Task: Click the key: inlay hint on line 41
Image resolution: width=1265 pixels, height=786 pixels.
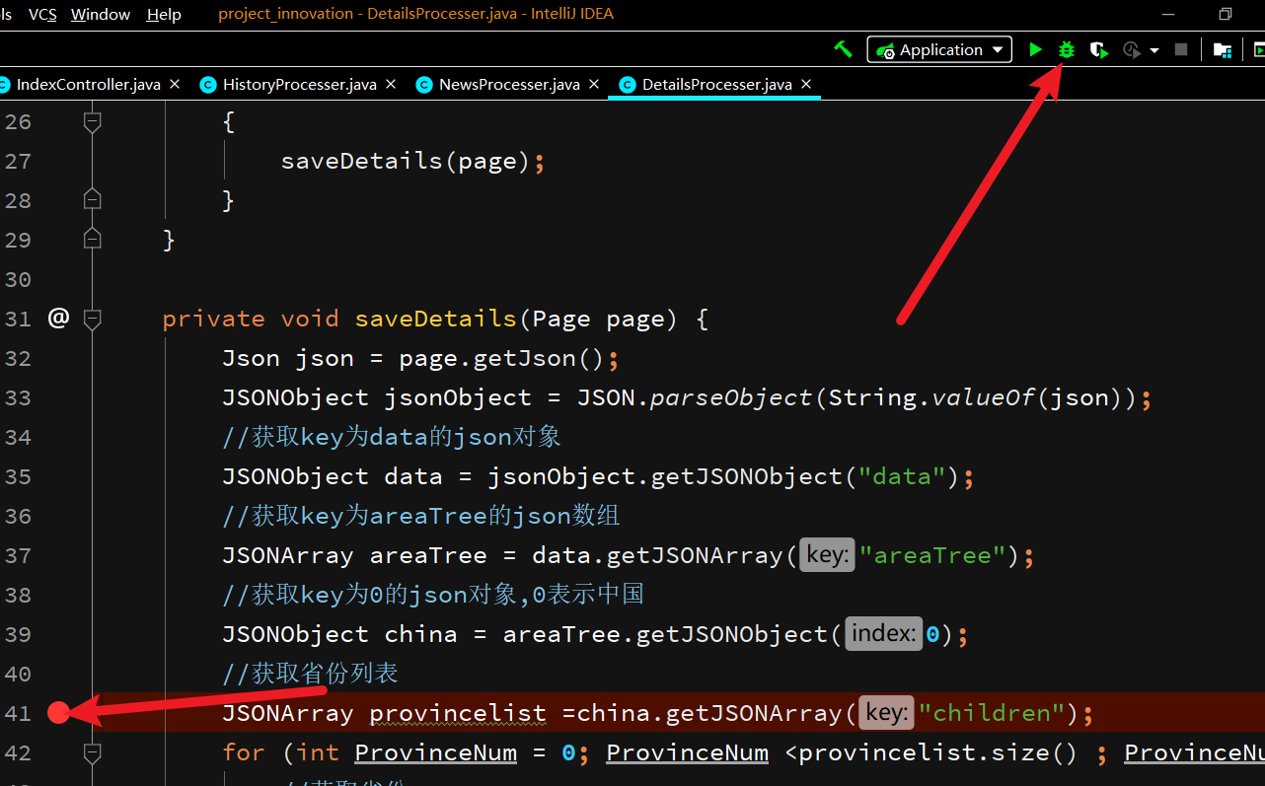Action: click(x=885, y=713)
